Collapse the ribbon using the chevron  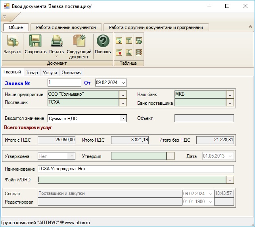point(250,27)
